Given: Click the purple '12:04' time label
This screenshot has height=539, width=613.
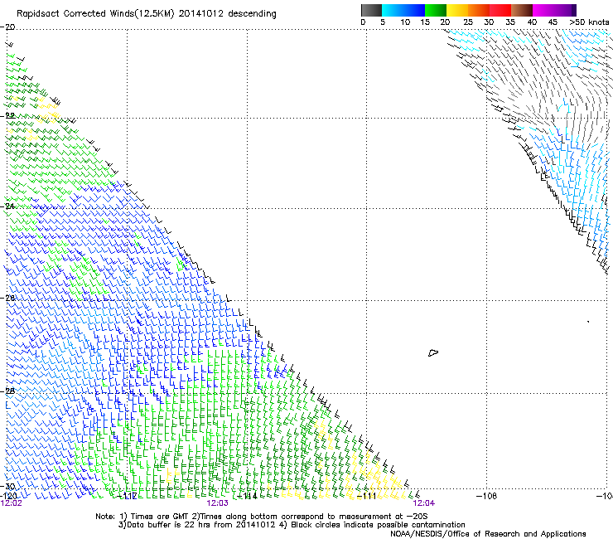Looking at the screenshot, I should pyautogui.click(x=424, y=503).
